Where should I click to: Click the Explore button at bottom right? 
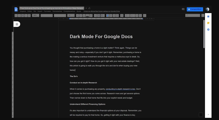(201, 115)
